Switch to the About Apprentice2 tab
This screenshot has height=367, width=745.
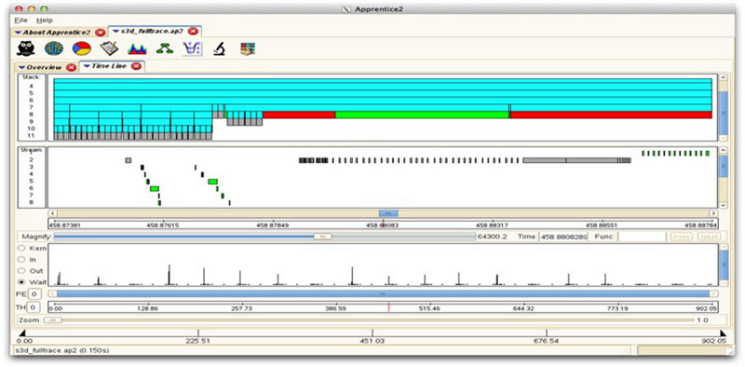[x=57, y=33]
